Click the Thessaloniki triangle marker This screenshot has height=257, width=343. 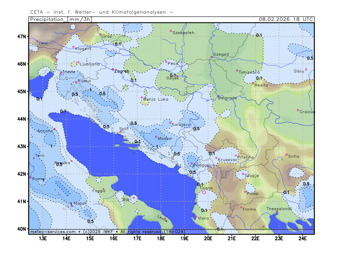coord(277,212)
